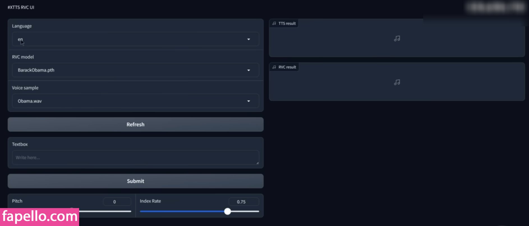This screenshot has height=226, width=529.
Task: Expand the Language dropdown arrow
Action: pyautogui.click(x=249, y=39)
